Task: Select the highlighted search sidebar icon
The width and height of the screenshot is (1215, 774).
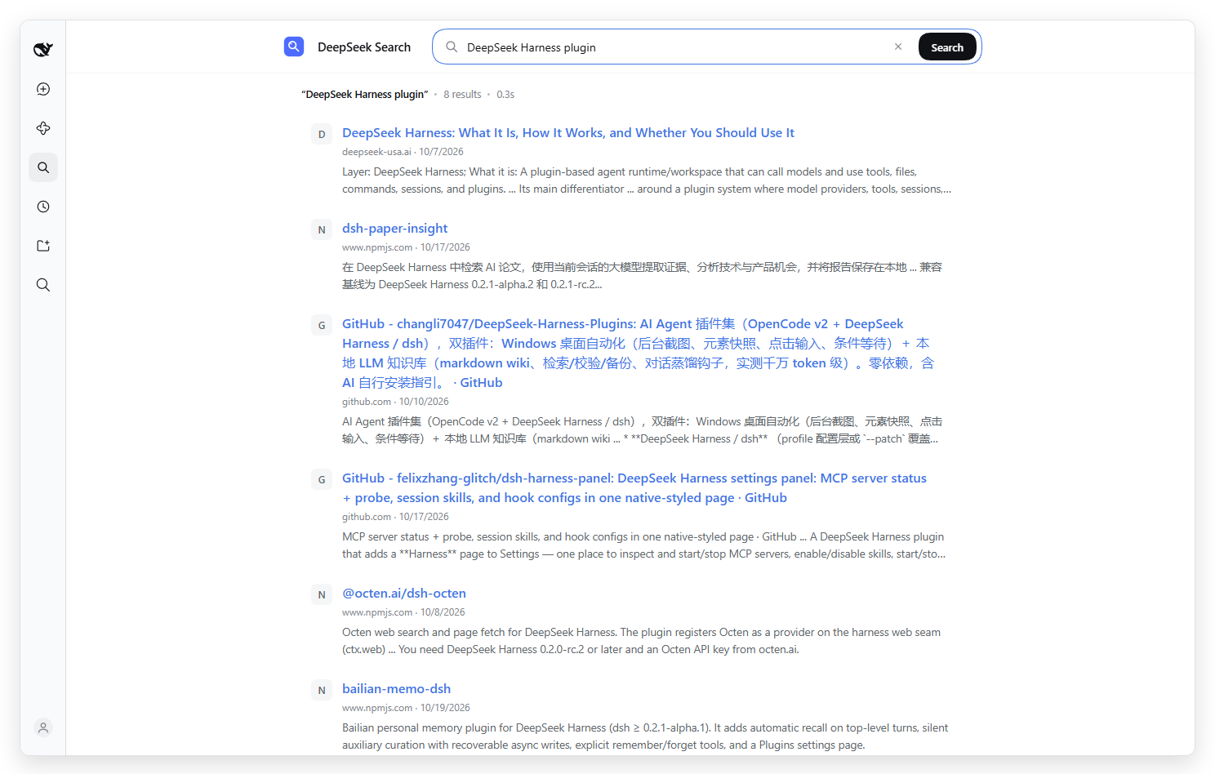Action: coord(43,167)
